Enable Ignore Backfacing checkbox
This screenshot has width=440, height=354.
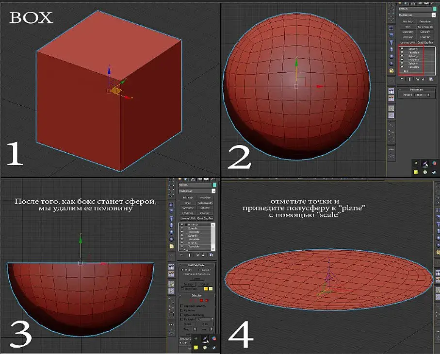click(181, 315)
